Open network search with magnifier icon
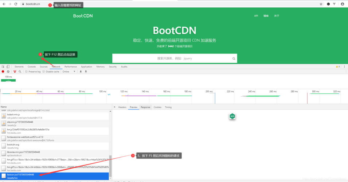The height and width of the screenshot is (182, 348). click(20, 72)
